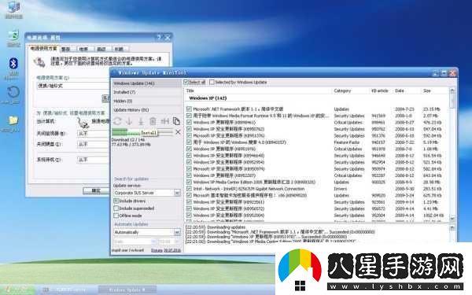Select the Windows Update (146) category
This screenshot has width=472, height=295.
(147, 83)
